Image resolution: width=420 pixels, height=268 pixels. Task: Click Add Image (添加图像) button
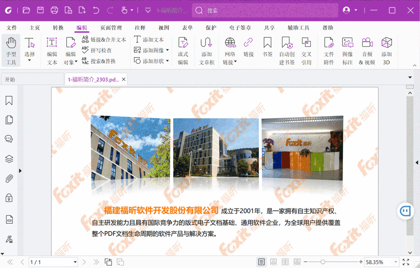(149, 50)
